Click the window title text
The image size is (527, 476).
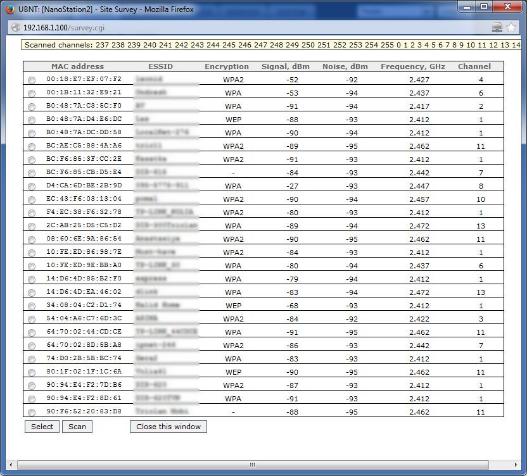pyautogui.click(x=106, y=9)
